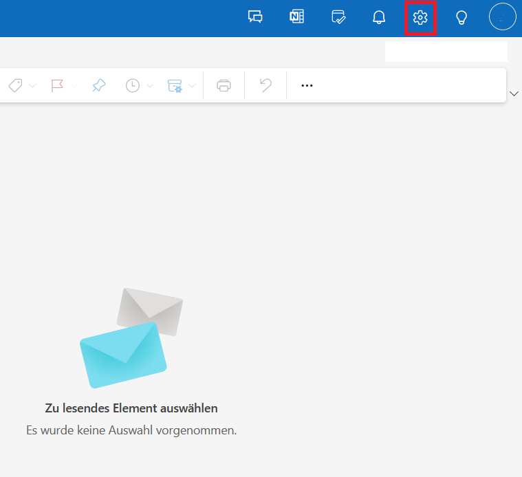
Task: Open the account profile circle
Action: click(502, 16)
